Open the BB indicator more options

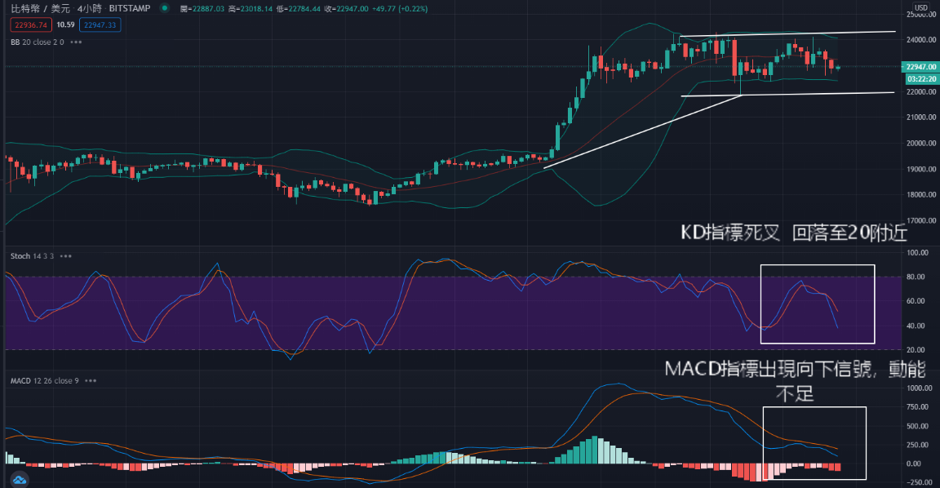(x=76, y=41)
